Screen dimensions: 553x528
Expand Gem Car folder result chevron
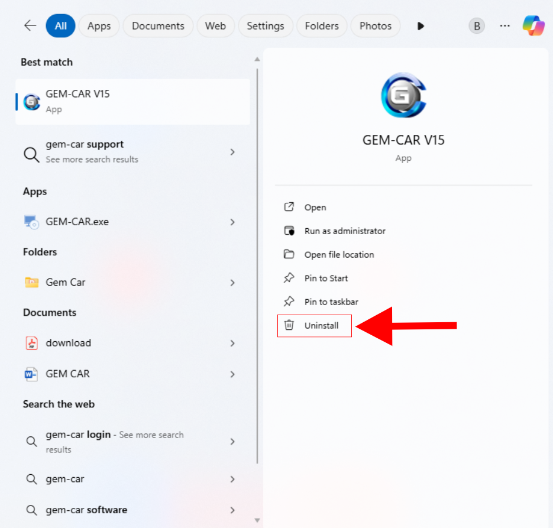click(232, 283)
